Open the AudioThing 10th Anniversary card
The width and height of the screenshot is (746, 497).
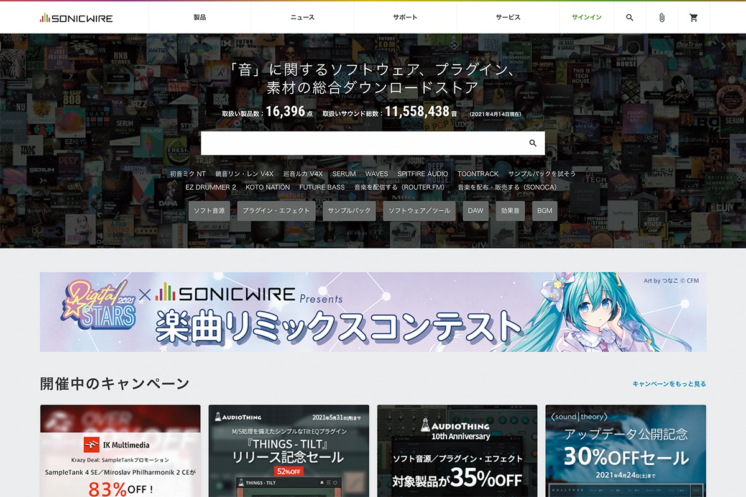tap(457, 451)
